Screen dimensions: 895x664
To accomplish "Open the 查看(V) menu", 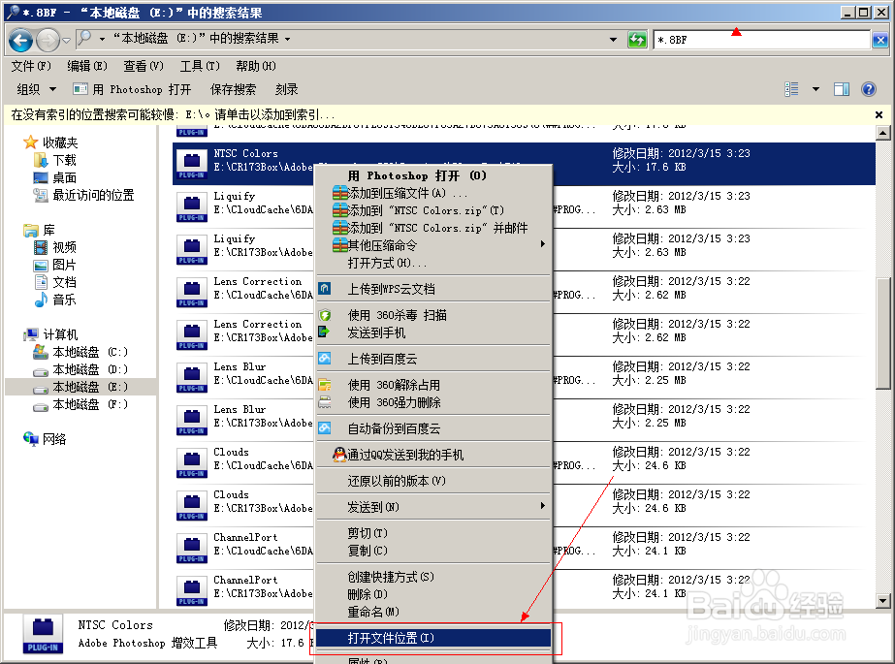I will click(144, 66).
